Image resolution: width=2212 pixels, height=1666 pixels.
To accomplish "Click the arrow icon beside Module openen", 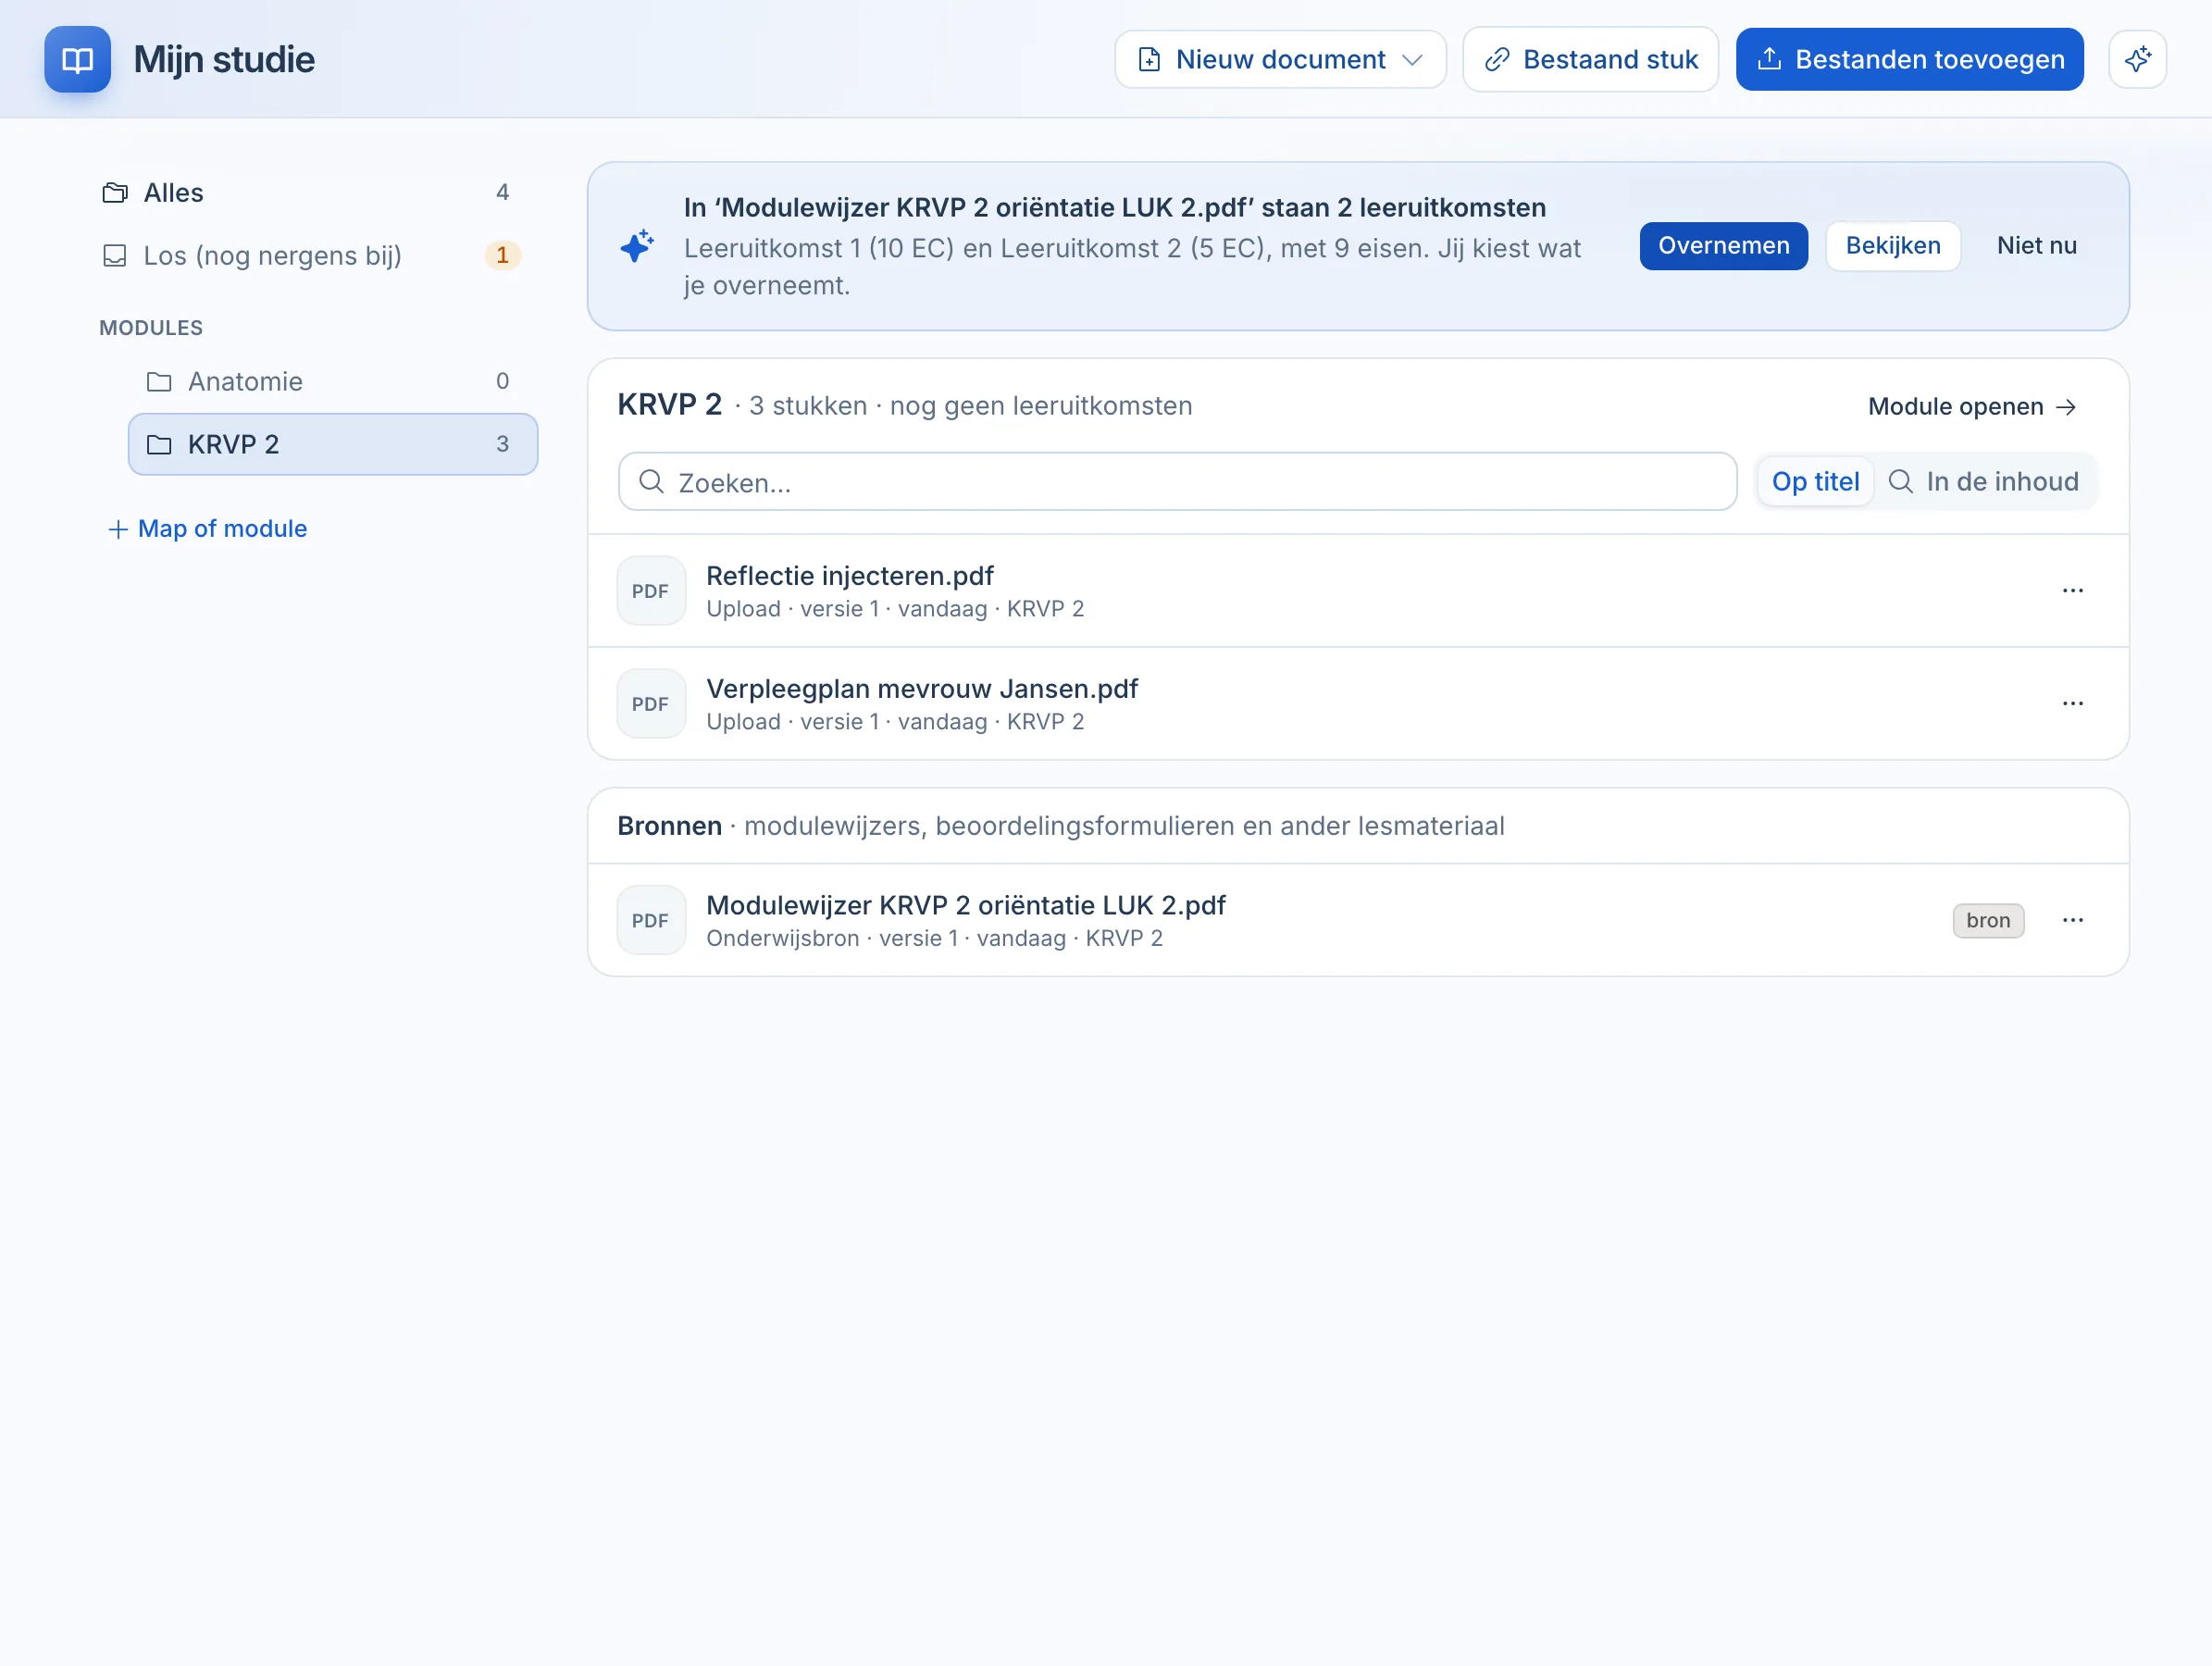I will click(x=2066, y=407).
